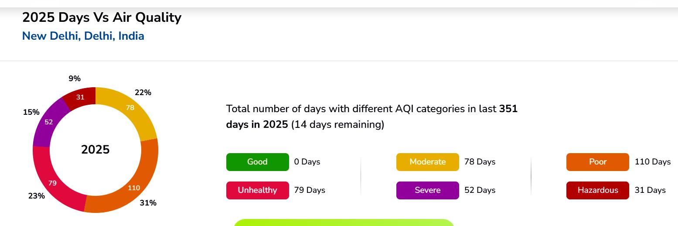Click the 2025 label in donut center
The height and width of the screenshot is (226, 678).
[95, 150]
